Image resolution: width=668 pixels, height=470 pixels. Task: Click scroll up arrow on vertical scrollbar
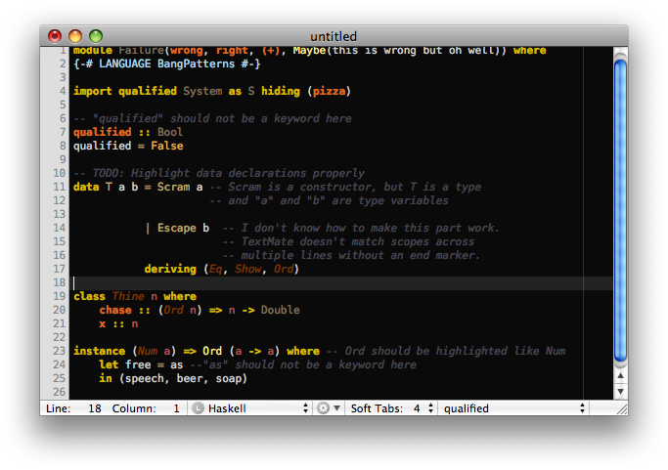pos(619,376)
